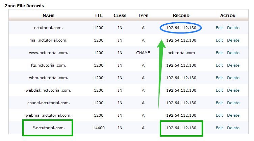
Task: Edit the www.nctutorial.com. CNAME record
Action: tap(219, 53)
